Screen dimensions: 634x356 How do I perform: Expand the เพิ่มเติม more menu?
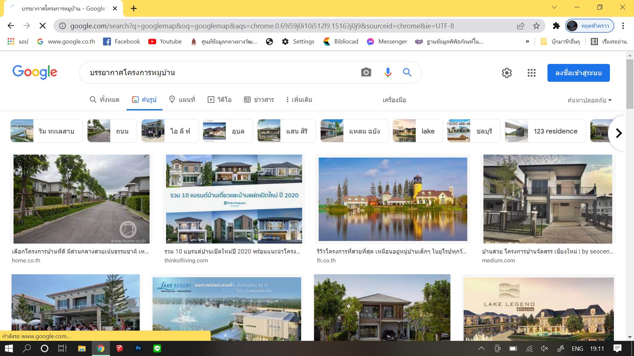click(299, 100)
